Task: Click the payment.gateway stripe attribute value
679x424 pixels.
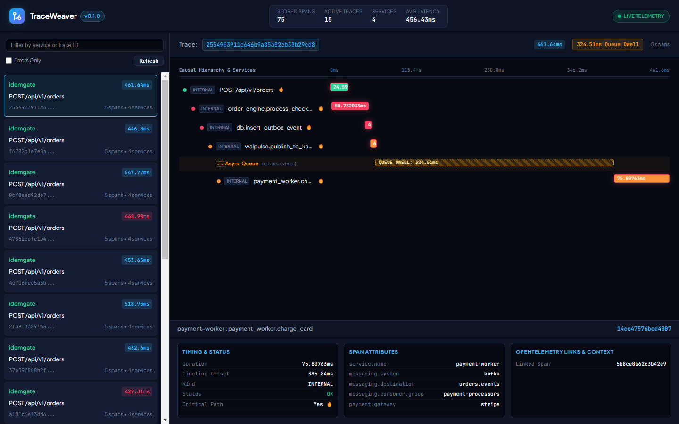Action: coord(490,404)
